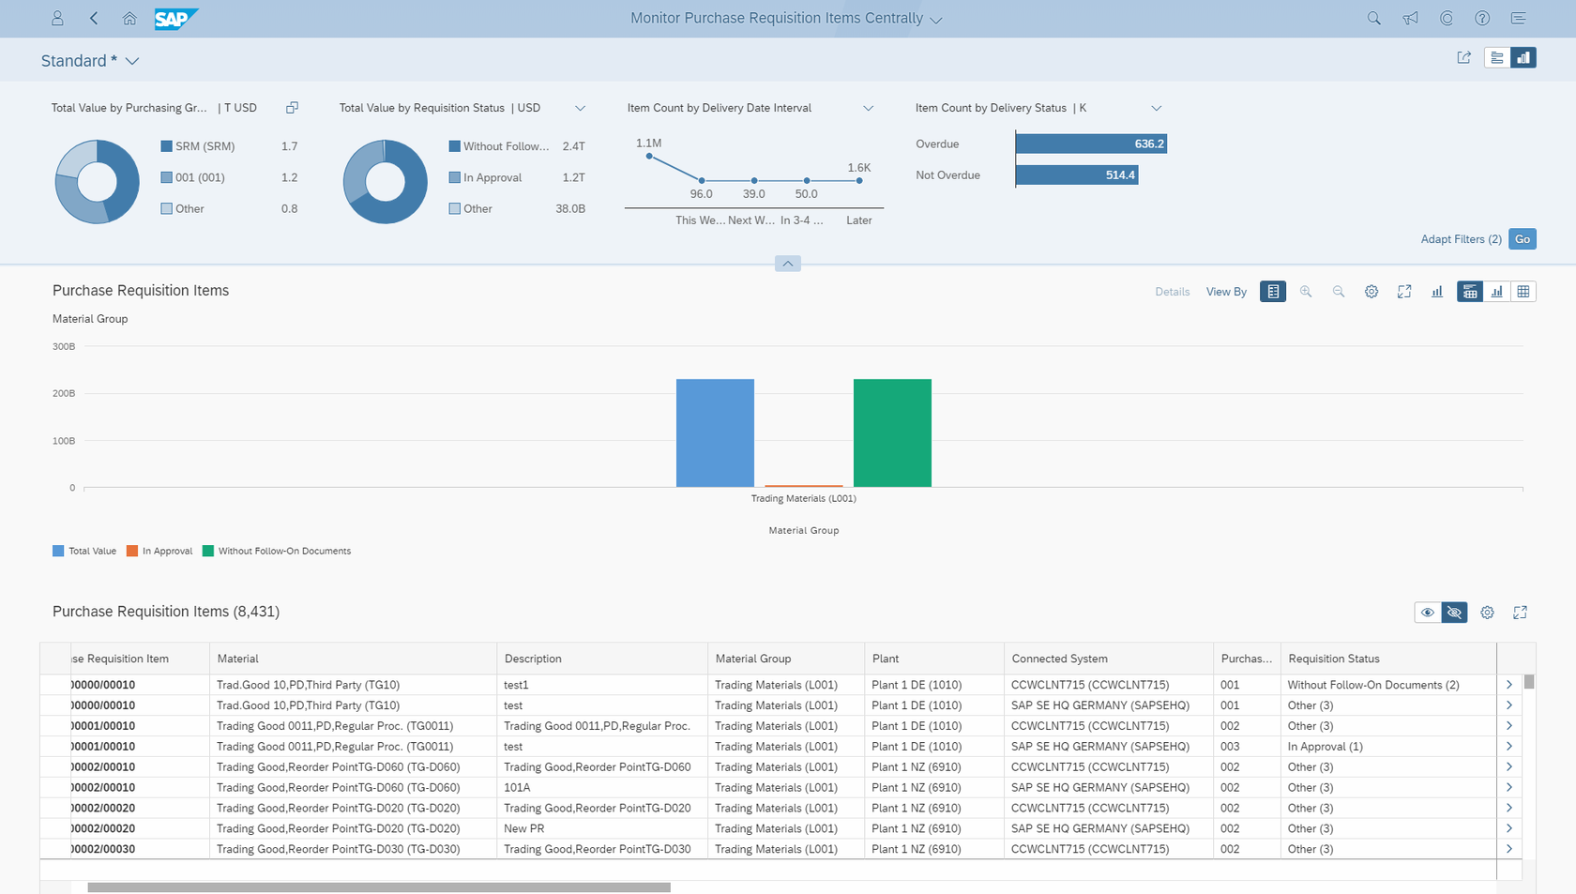Click the Connected System column header
The height and width of the screenshot is (894, 1576).
click(x=1109, y=659)
